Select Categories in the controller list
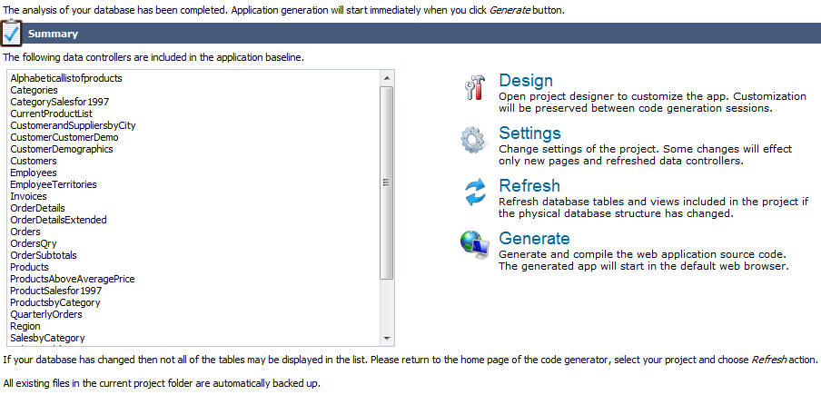 pyautogui.click(x=34, y=90)
